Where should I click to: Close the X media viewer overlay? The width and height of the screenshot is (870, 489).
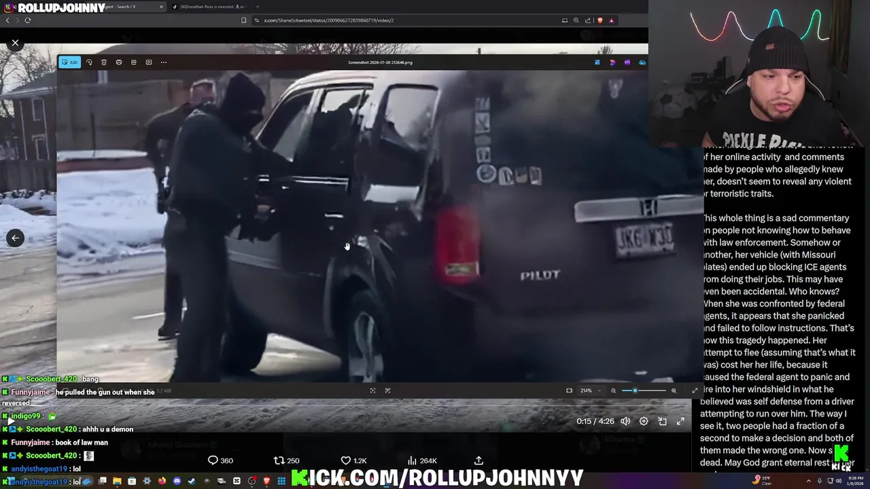coord(15,43)
